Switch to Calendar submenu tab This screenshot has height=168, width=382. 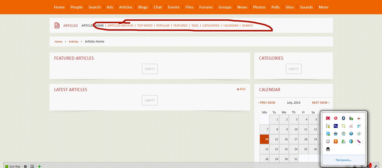pos(231,25)
